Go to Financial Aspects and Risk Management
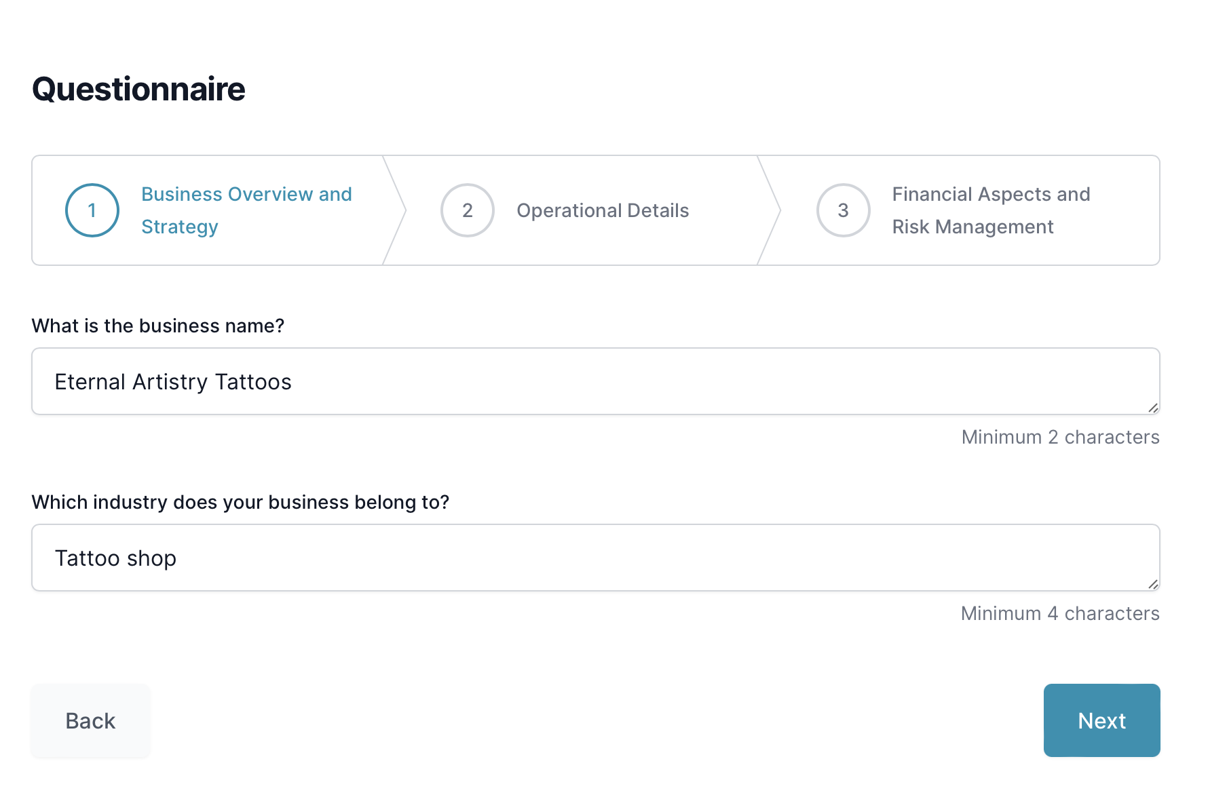Screen dimensions: 1208x795 (x=990, y=210)
